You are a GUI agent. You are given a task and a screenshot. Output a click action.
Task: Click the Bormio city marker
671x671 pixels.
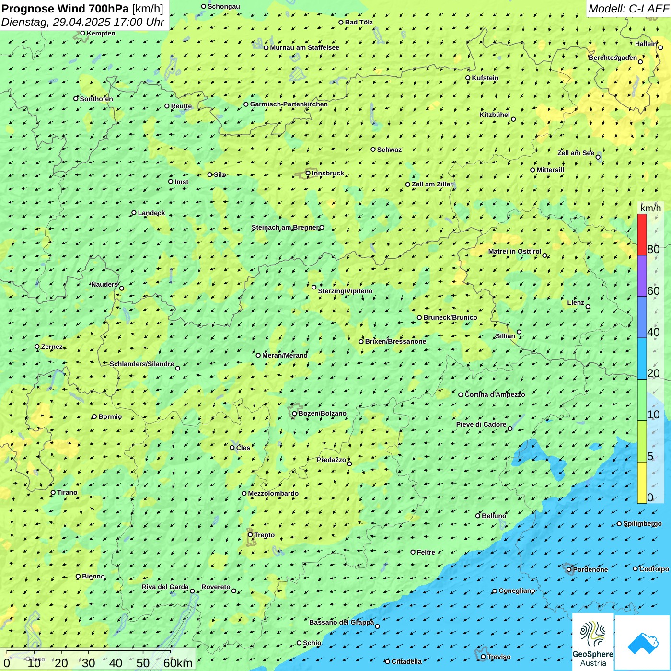point(94,416)
